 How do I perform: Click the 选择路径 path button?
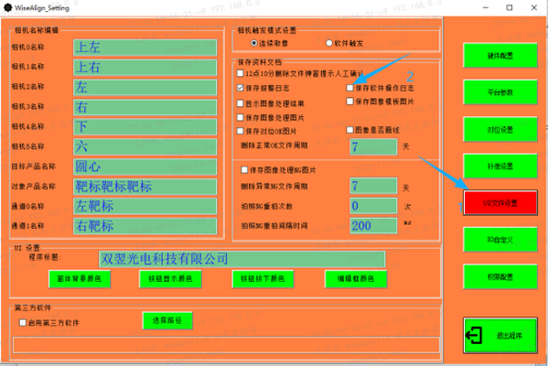click(168, 320)
